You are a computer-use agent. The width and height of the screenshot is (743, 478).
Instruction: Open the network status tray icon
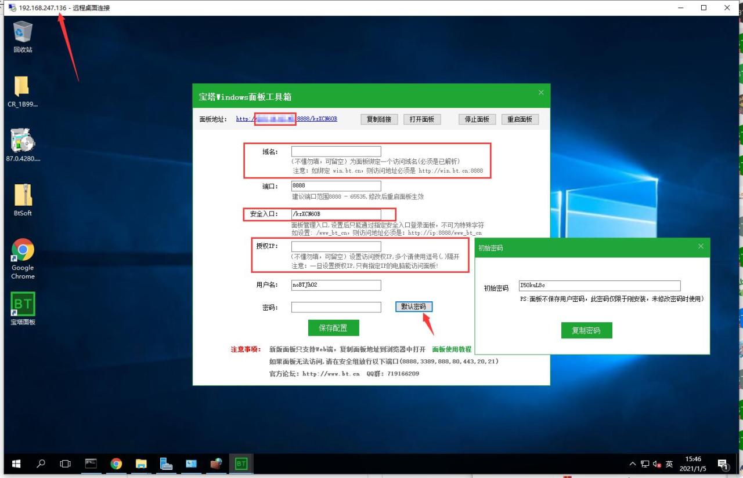[x=645, y=464]
